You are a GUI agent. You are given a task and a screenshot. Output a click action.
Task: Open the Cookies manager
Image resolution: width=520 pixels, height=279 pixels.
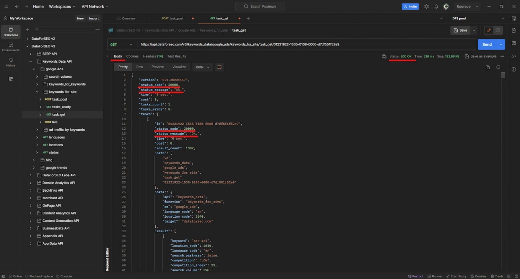(478, 276)
